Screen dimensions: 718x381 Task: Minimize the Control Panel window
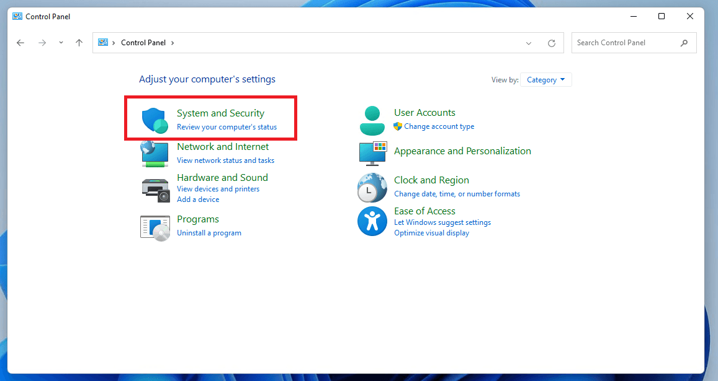point(633,17)
